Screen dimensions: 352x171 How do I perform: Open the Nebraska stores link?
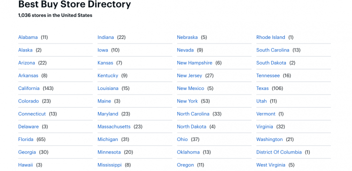(187, 37)
